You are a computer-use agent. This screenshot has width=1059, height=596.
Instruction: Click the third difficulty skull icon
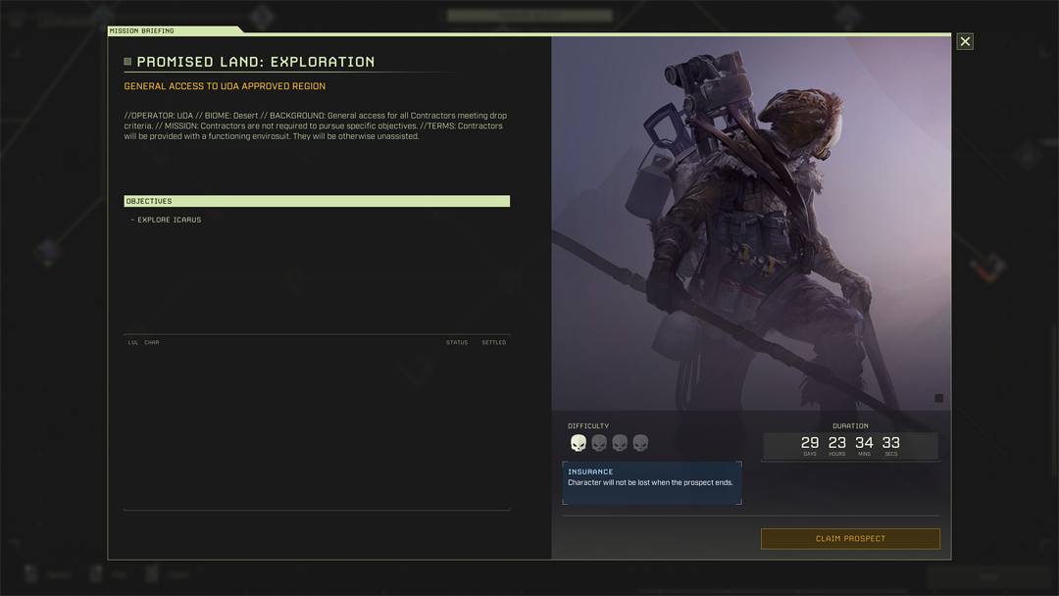[620, 443]
